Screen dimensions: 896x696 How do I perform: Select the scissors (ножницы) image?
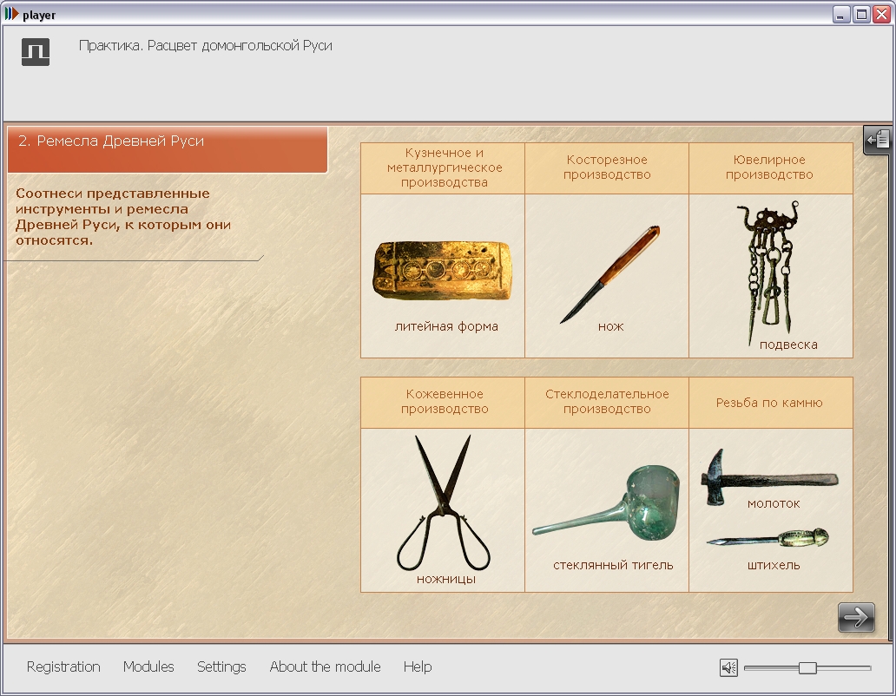coord(444,503)
